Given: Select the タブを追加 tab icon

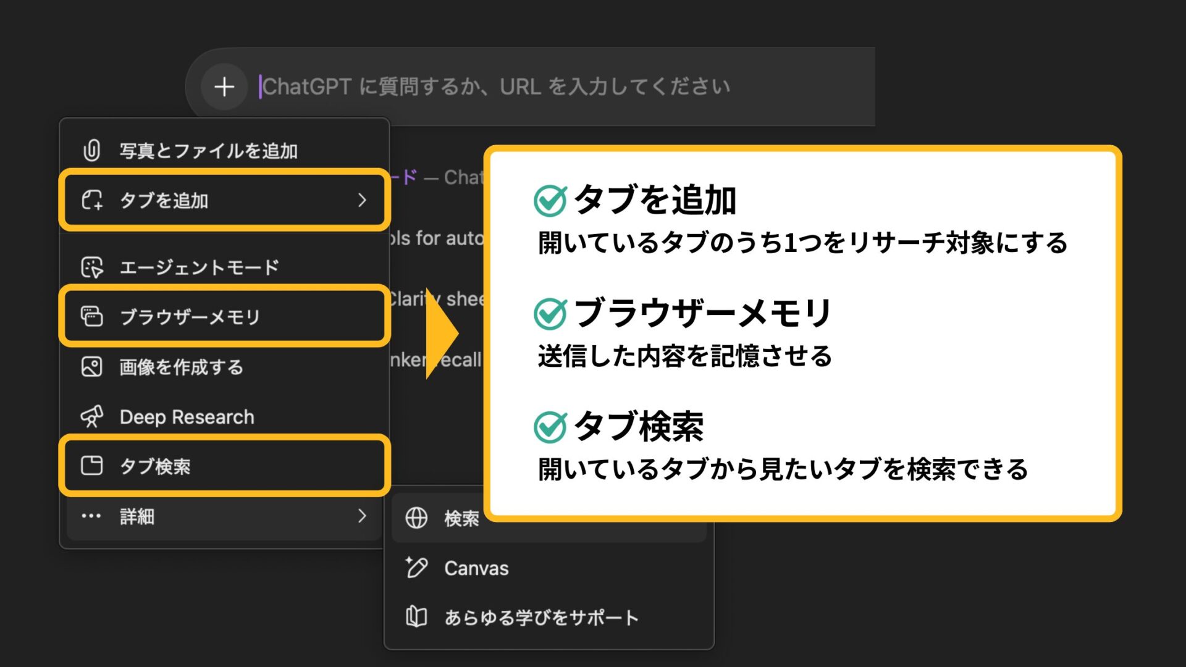Looking at the screenshot, I should pyautogui.click(x=91, y=200).
